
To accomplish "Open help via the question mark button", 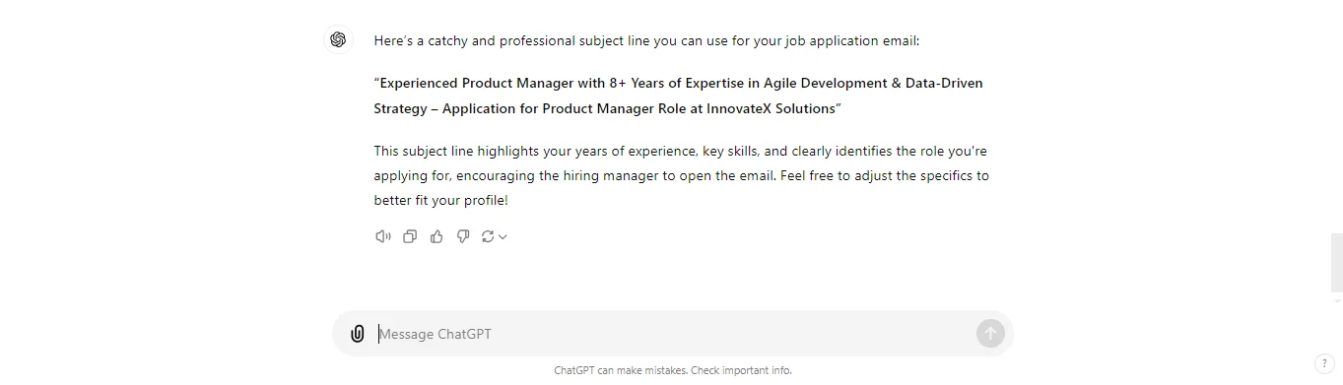I will pyautogui.click(x=1325, y=363).
